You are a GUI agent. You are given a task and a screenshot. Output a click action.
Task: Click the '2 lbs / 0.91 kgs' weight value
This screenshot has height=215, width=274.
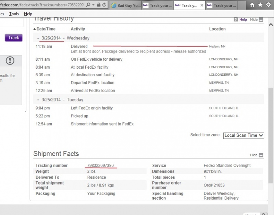[x=100, y=185]
